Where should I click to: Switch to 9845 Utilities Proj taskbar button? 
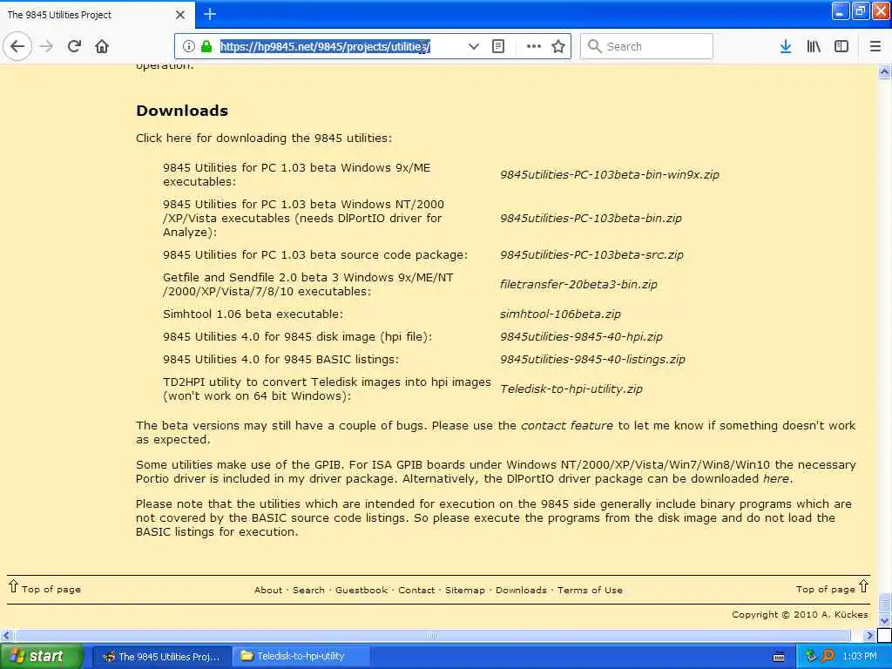point(161,657)
